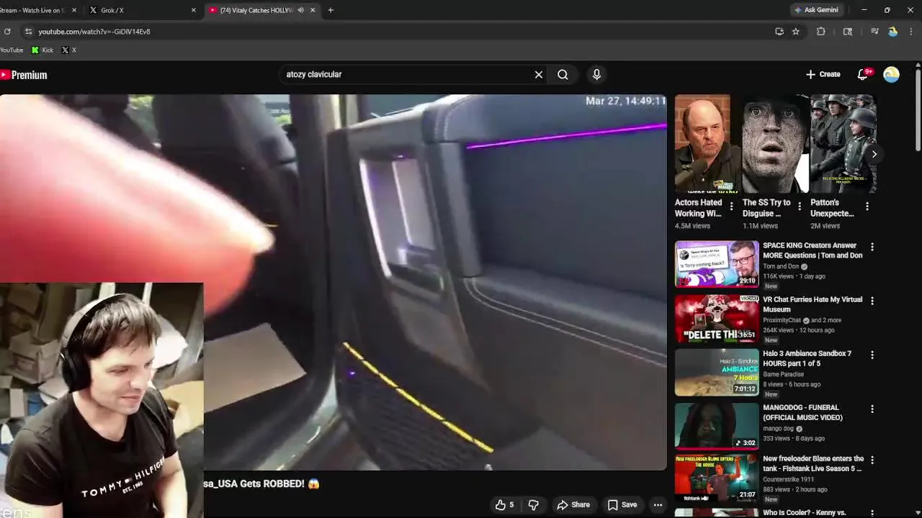This screenshot has width=922, height=518.
Task: Open YouTube notifications bell
Action: click(863, 74)
